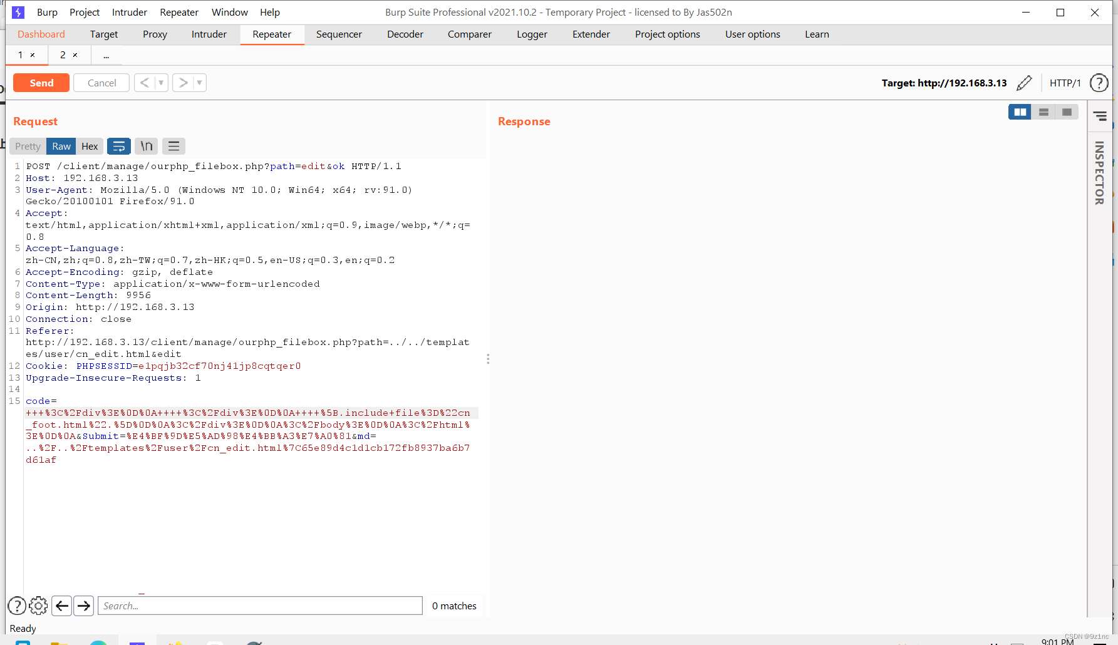Open the Help menu
Image resolution: width=1118 pixels, height=645 pixels.
[x=270, y=12]
